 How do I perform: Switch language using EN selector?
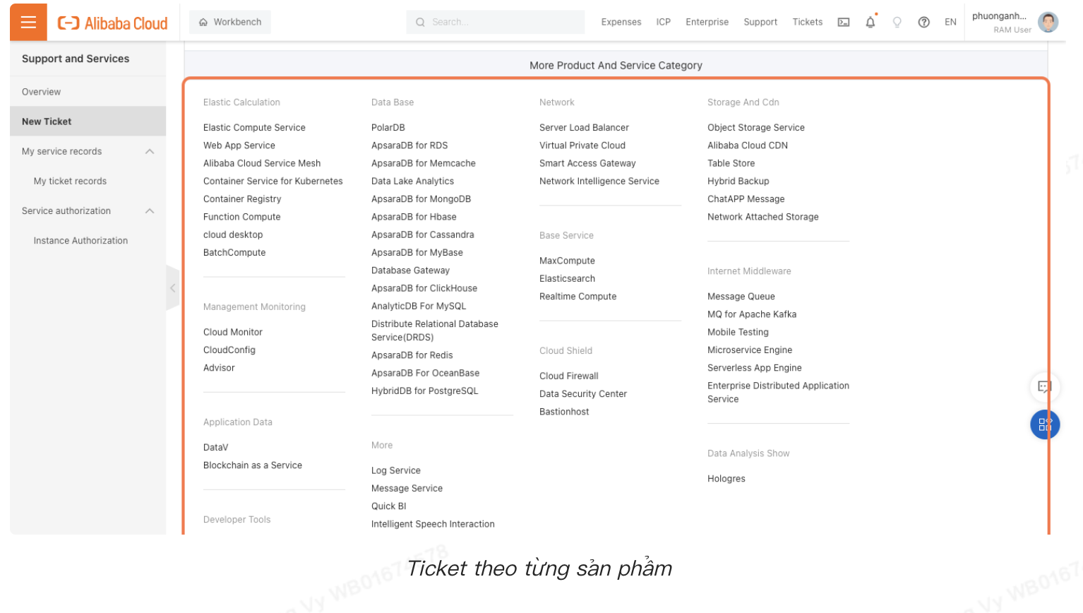coord(950,22)
